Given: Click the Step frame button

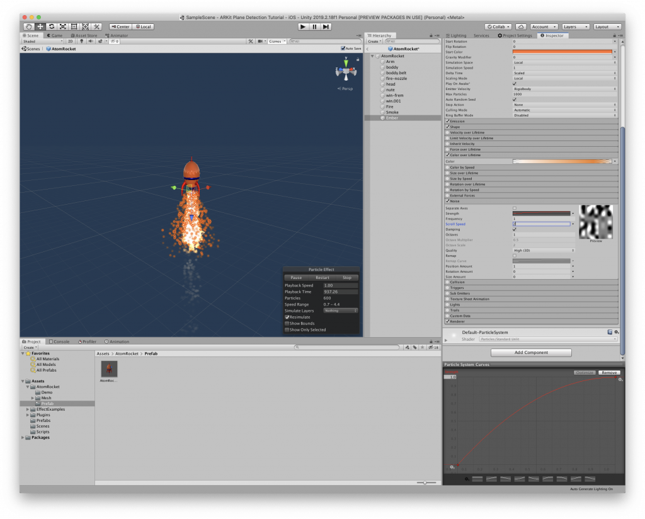Looking at the screenshot, I should pyautogui.click(x=326, y=26).
